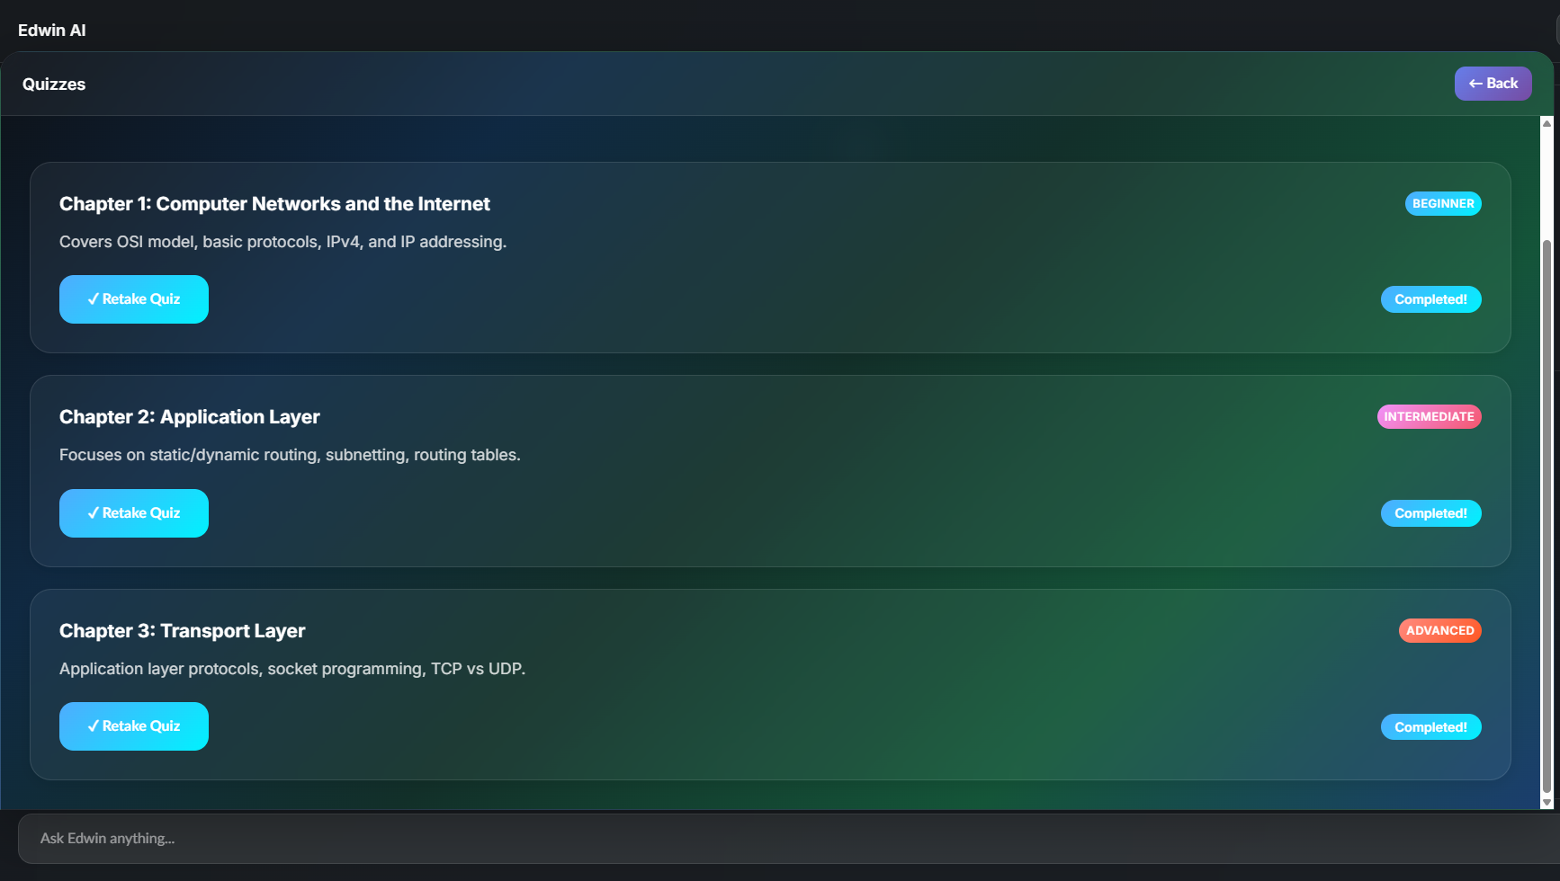This screenshot has width=1560, height=881.
Task: Open Chapter 3: Transport Layer title
Action: pos(182,631)
